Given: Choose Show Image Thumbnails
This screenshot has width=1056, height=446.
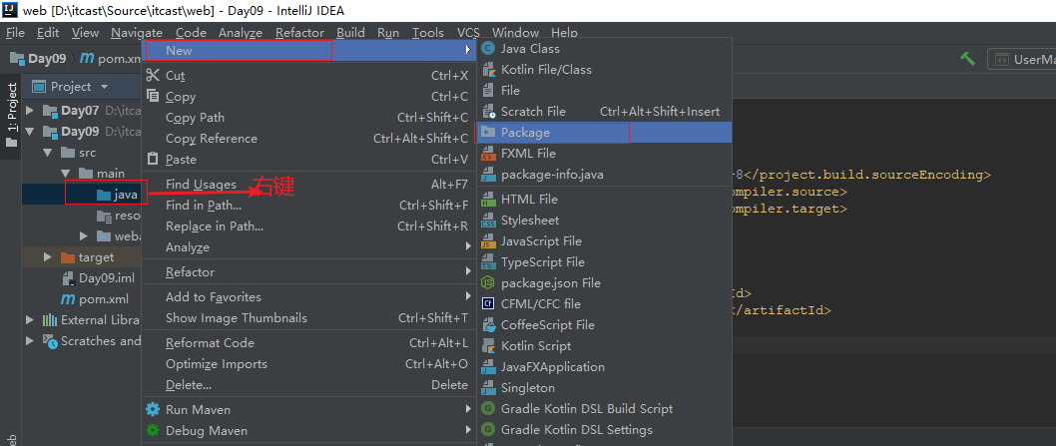Looking at the screenshot, I should tap(307, 318).
